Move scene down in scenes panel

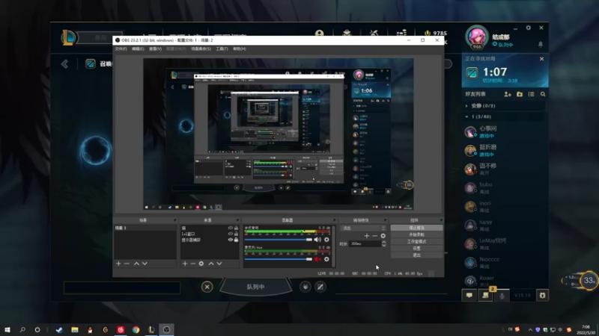[x=145, y=264]
